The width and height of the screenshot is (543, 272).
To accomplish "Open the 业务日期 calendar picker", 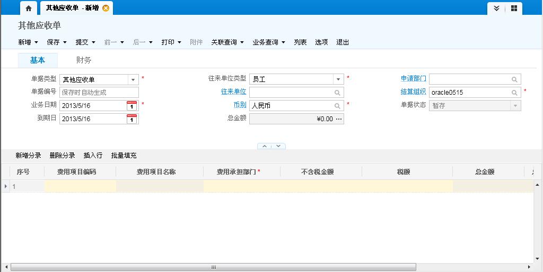I will (x=132, y=105).
